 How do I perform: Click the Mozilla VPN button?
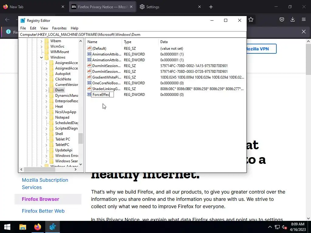(x=261, y=49)
